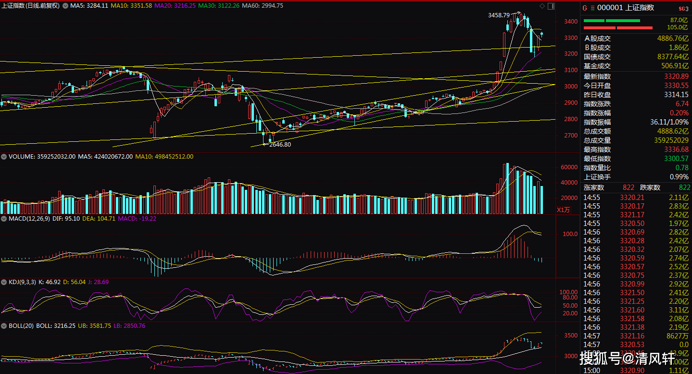Screen dimensions: 692x374
Task: Click the MA10: 3351.58 indicator label
Action: 131,6
